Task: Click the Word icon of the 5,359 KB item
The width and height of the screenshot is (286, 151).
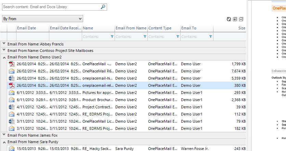Action: point(12,78)
